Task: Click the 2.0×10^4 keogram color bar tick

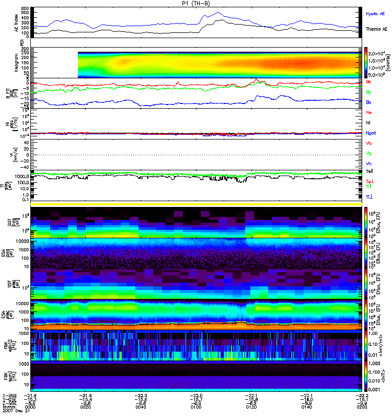Action: tap(376, 54)
